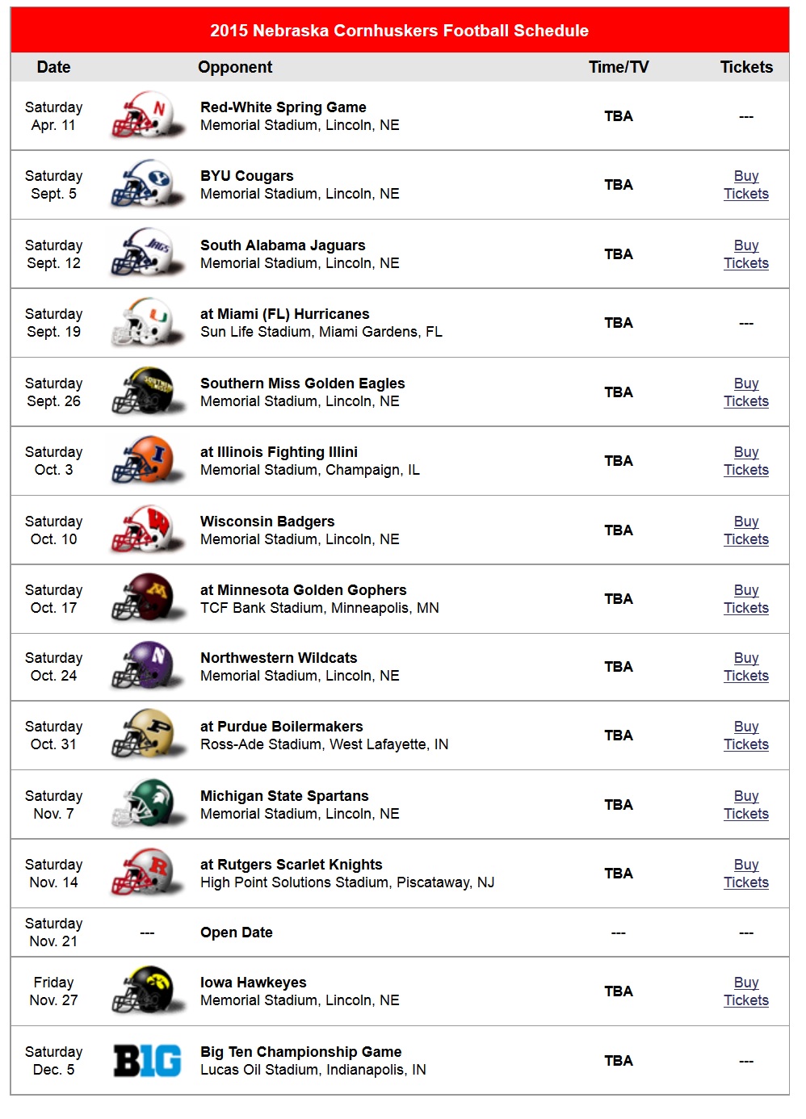Viewport: 806px width, 1119px height.
Task: Select the Tickets column header
Action: 746,67
